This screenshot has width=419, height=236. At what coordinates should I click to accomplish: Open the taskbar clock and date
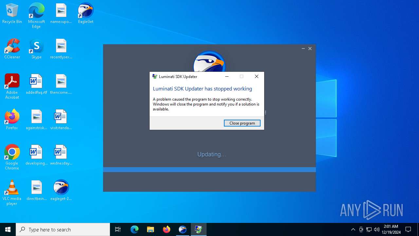[391, 229]
